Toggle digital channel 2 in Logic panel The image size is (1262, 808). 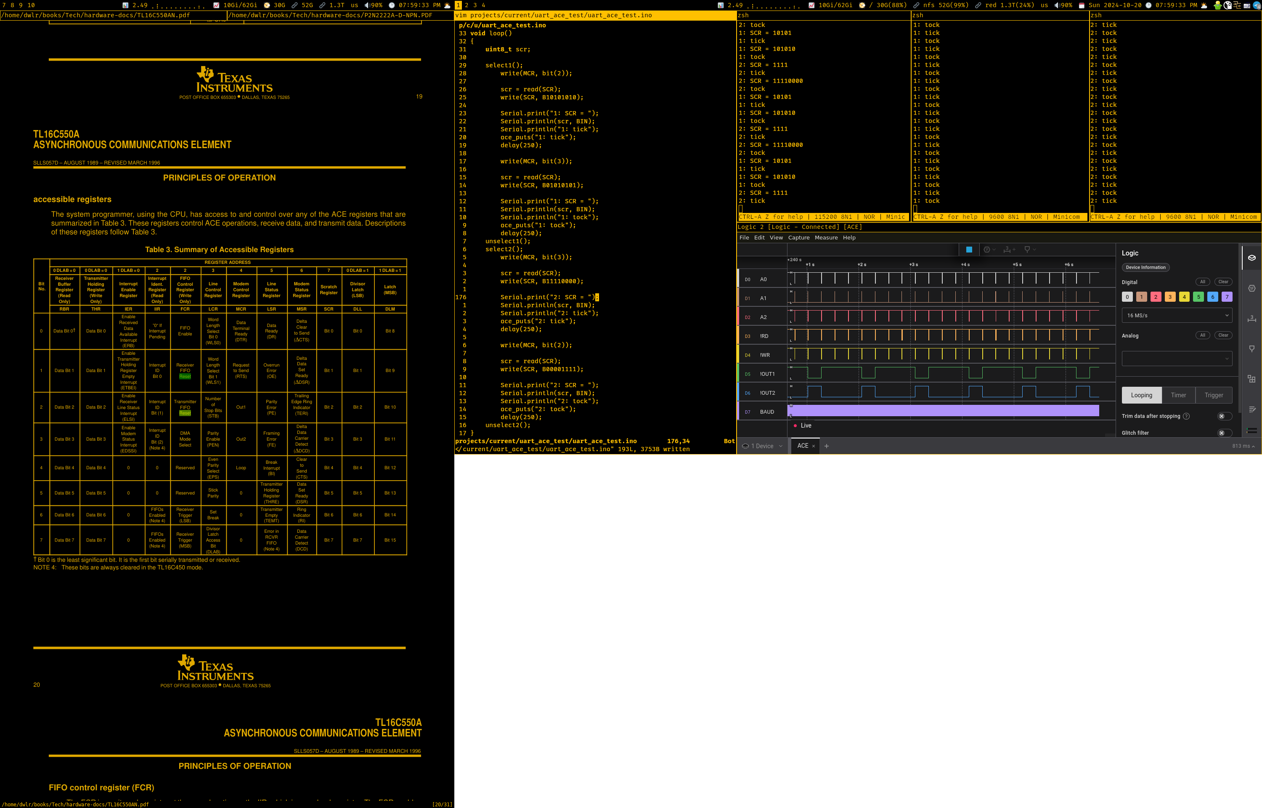click(x=1156, y=297)
